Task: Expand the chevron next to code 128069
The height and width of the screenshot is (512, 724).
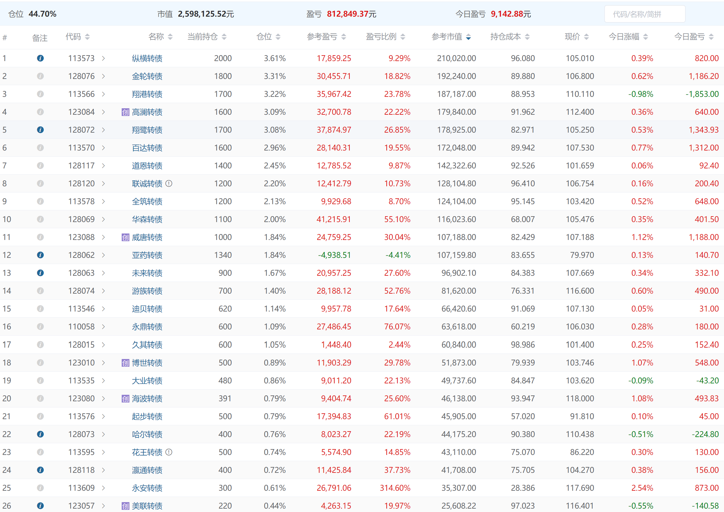Action: [104, 219]
